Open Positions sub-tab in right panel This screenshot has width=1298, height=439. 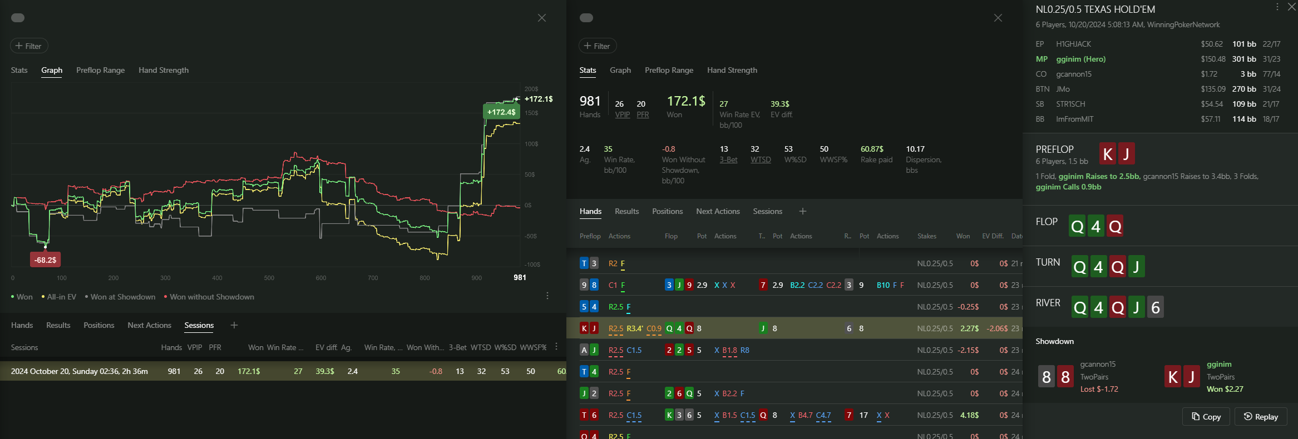(x=667, y=211)
